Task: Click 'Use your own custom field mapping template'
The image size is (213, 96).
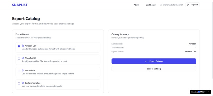Action: [x=42, y=86]
